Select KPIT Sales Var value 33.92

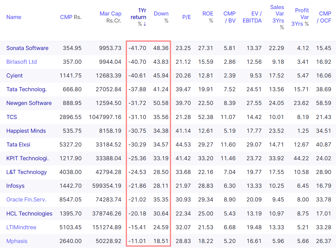[276, 158]
